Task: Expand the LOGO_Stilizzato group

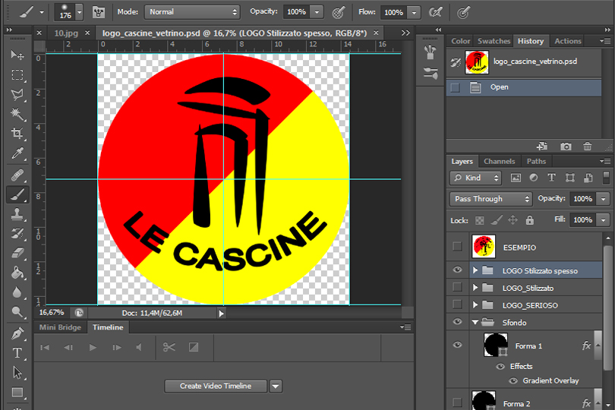Action: tap(475, 288)
